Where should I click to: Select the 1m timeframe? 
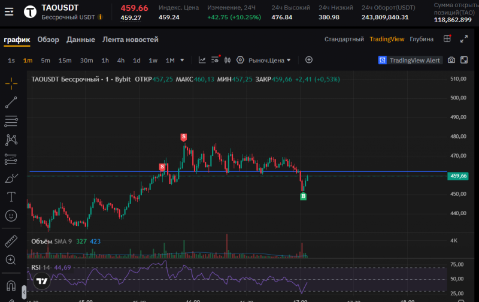click(x=28, y=61)
